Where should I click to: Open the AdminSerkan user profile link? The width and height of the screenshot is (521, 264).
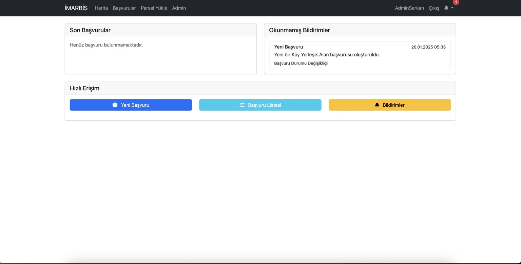[409, 8]
